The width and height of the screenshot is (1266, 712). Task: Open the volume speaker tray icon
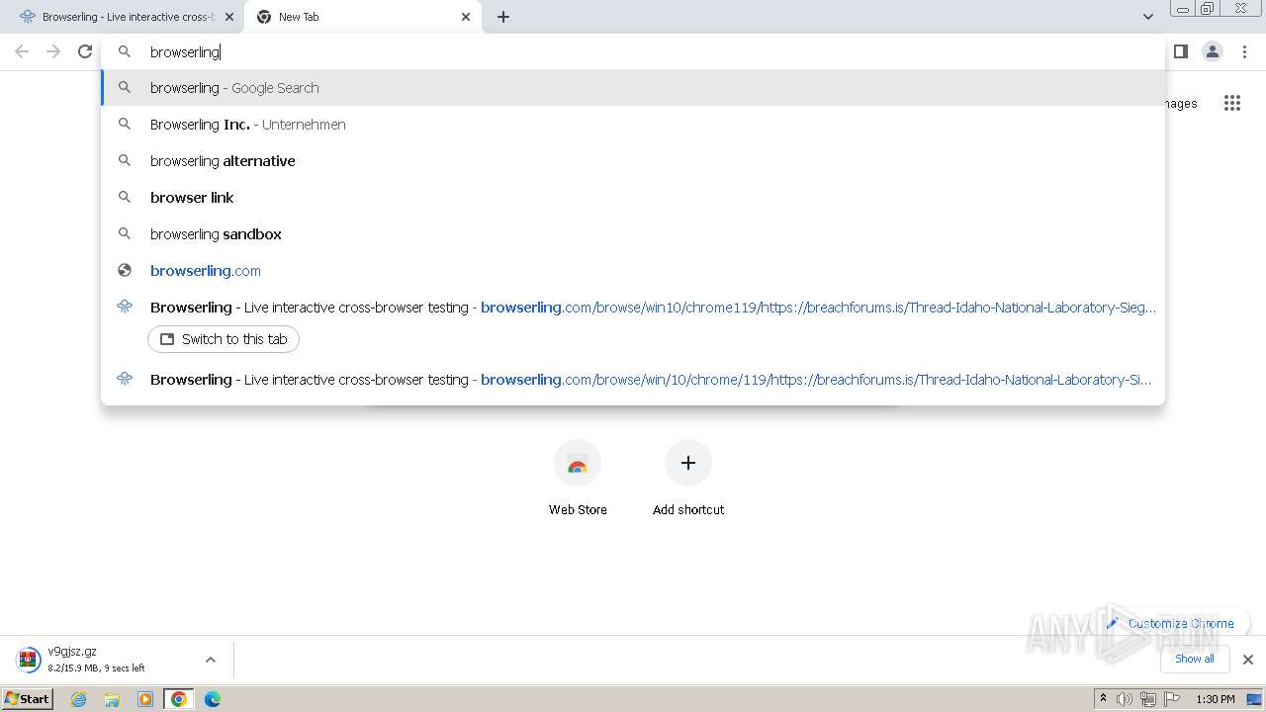1125,699
